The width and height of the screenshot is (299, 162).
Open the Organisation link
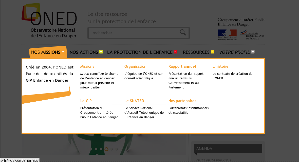pos(135,66)
